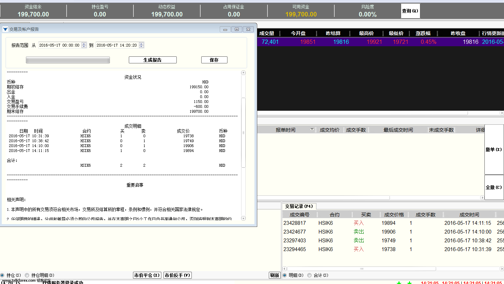The width and height of the screenshot is (504, 284).
Task: Click the 报单时间 column header
Action: click(x=286, y=130)
